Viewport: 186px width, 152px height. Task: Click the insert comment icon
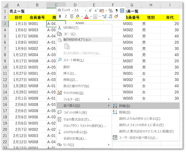click(59, 112)
